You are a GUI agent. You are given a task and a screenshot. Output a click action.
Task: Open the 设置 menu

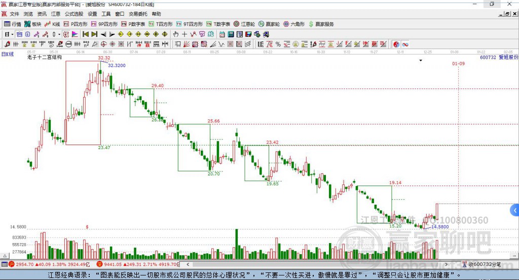(92, 14)
